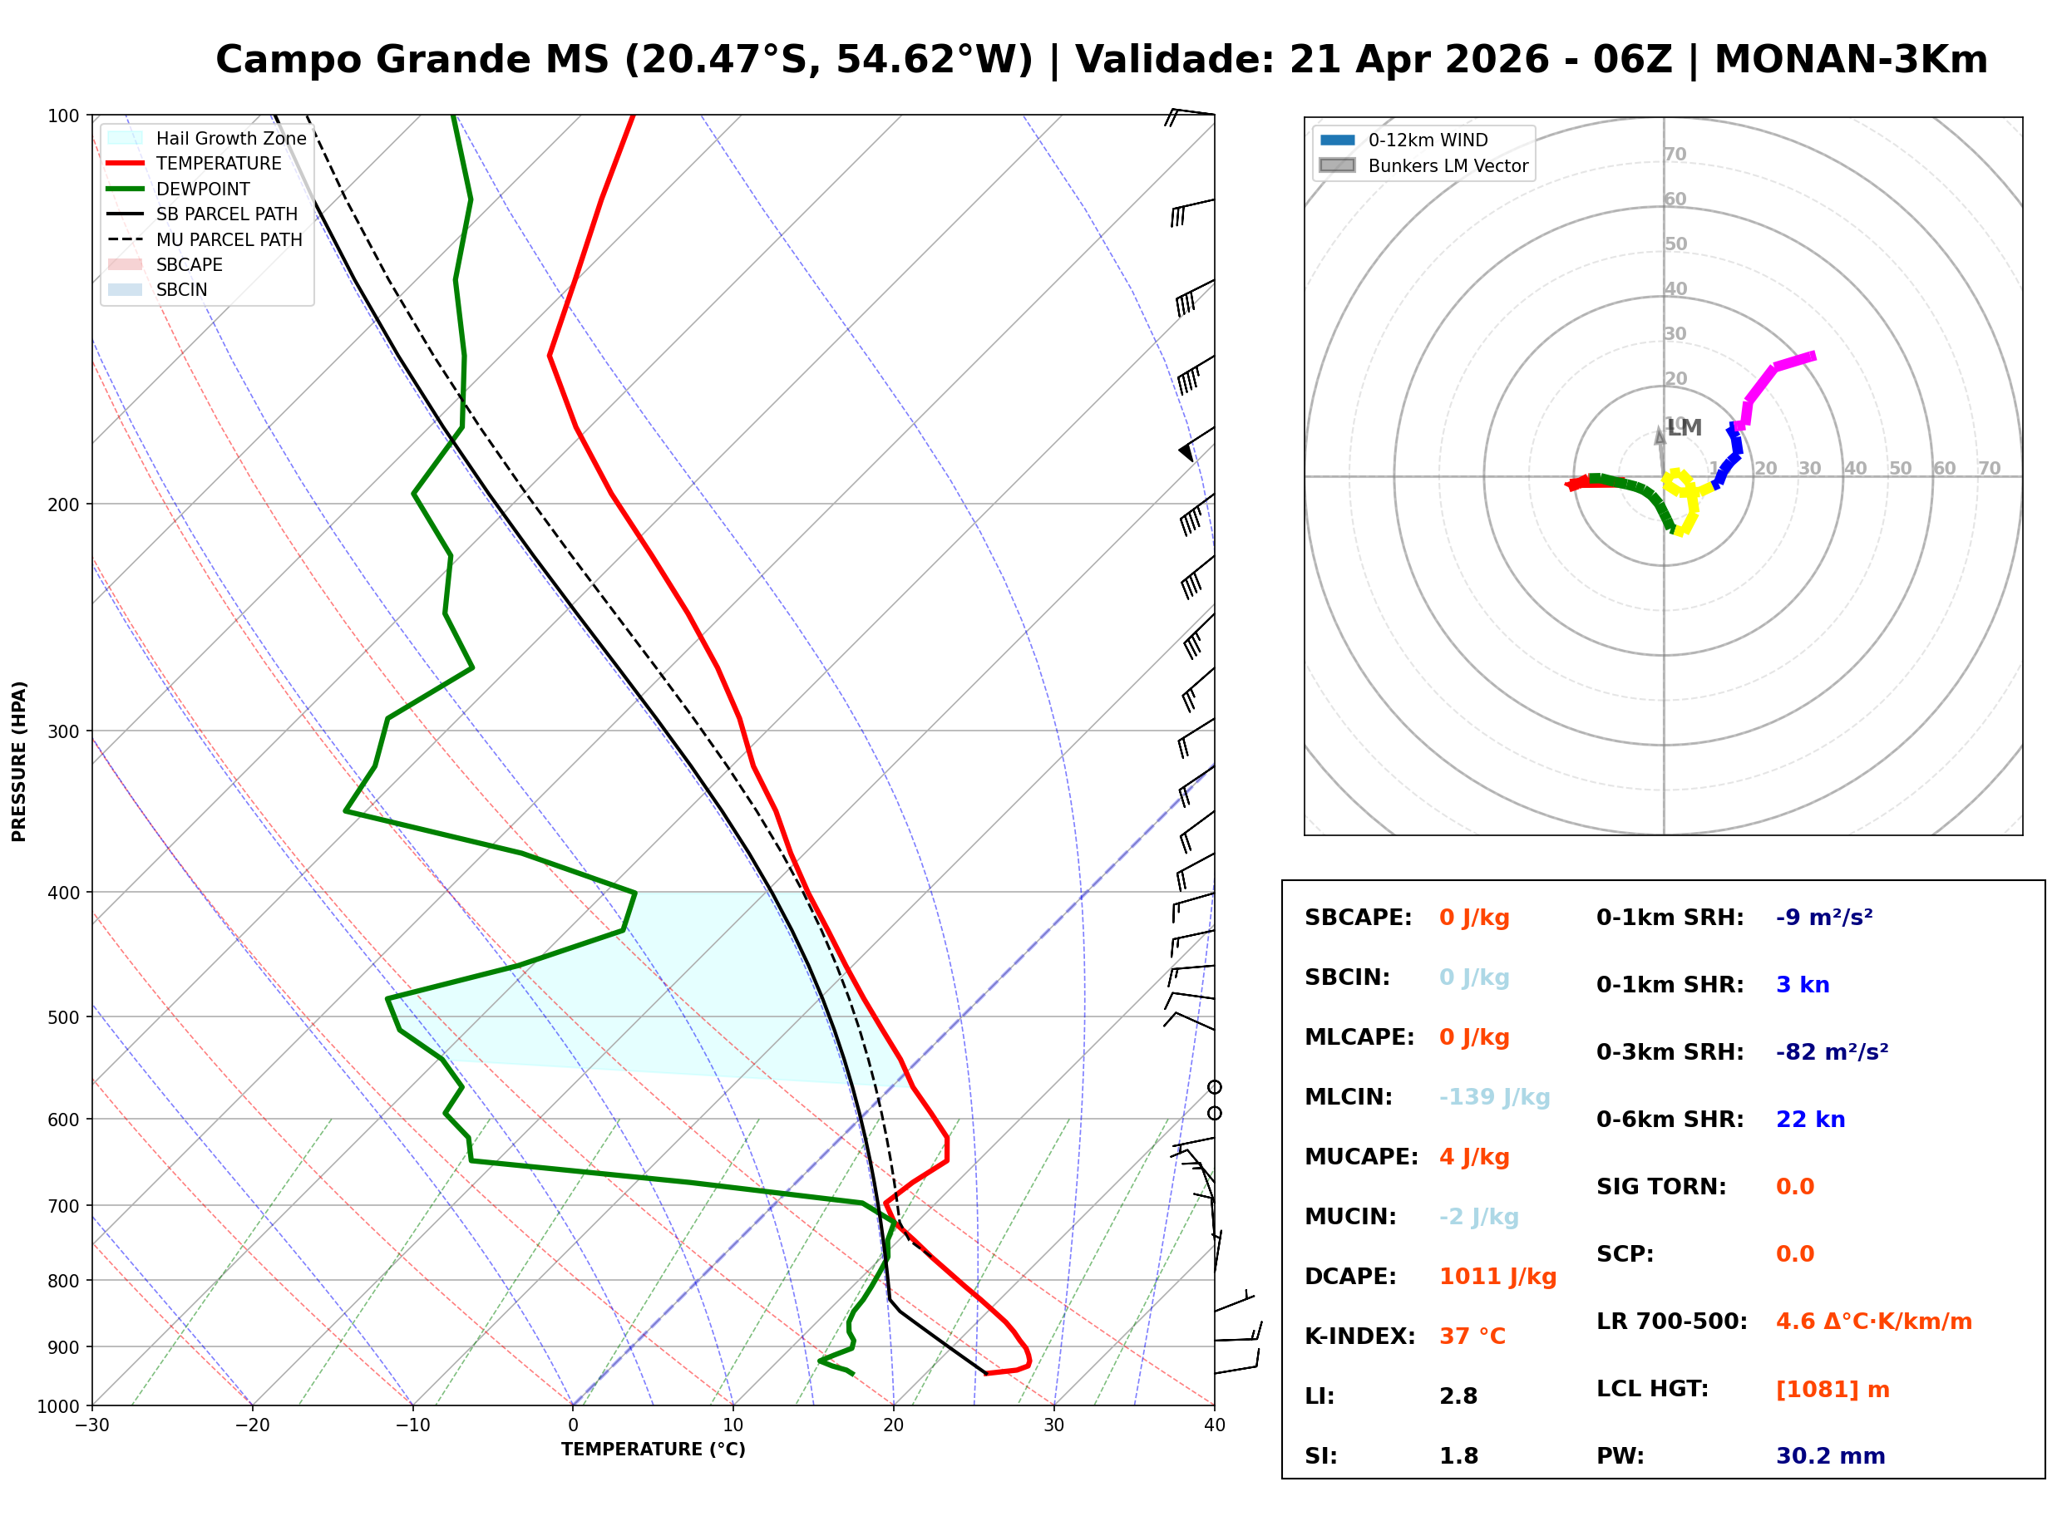Click the blue 0-12km WIND legend swatch
The width and height of the screenshot is (2057, 1521).
click(1337, 140)
